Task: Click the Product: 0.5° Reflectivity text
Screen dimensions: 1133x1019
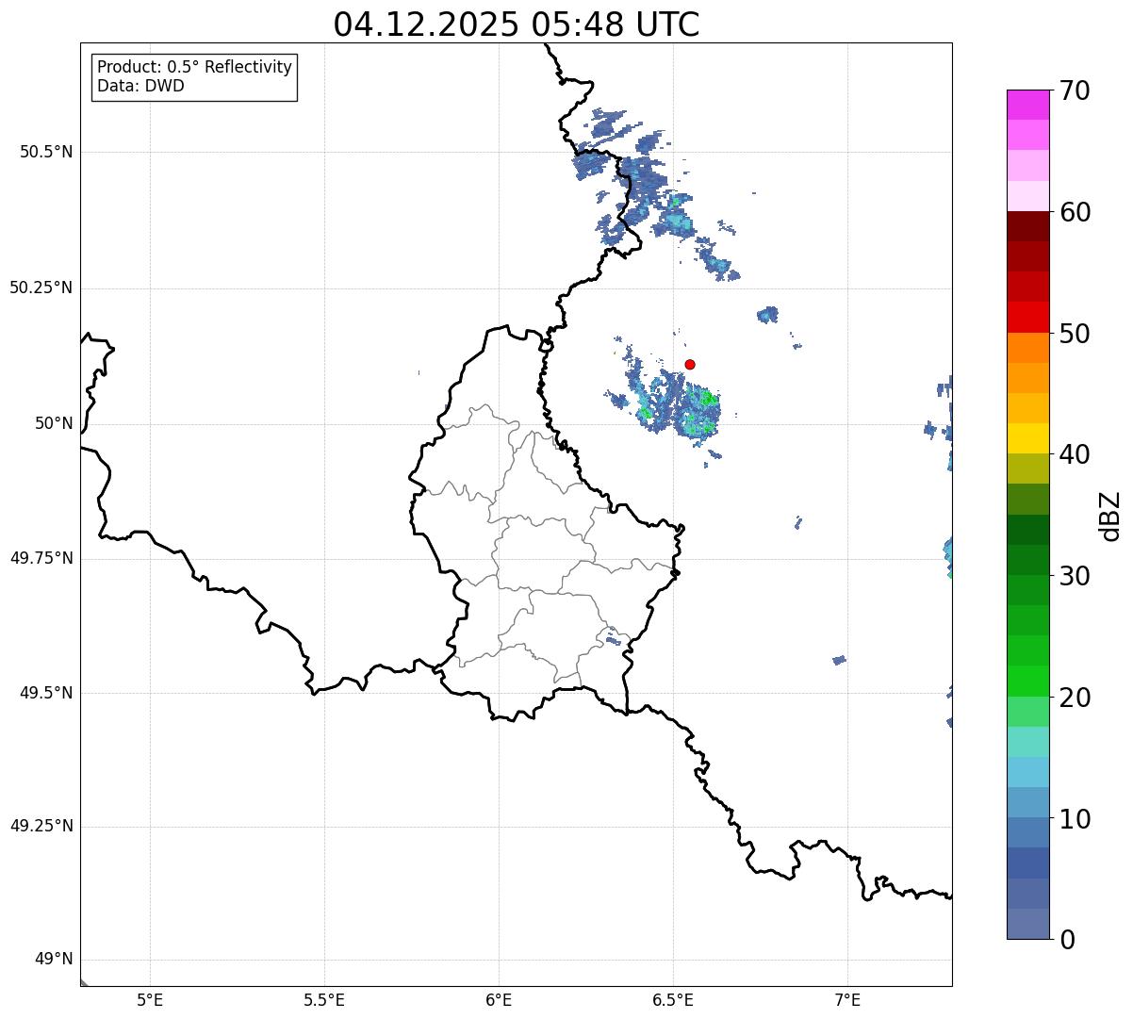Action: tap(195, 67)
